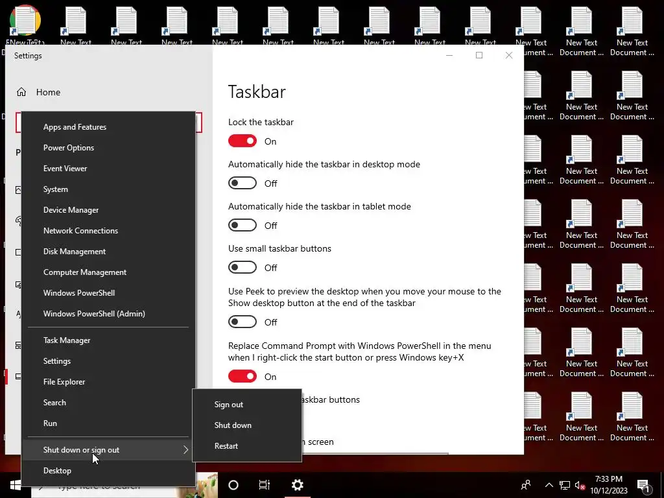This screenshot has width=664, height=498.
Task: Select Shut down in the submenu
Action: point(247,425)
